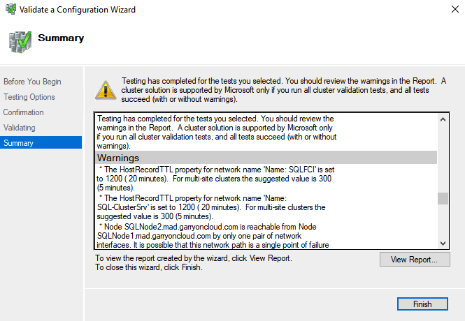Click the server checkmark icon beside Summary heading

[20, 43]
